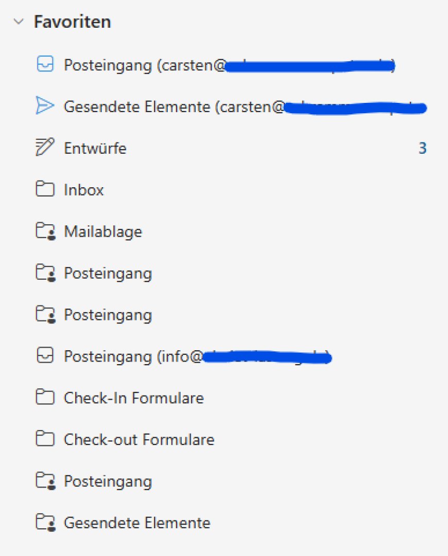448x556 pixels.
Task: Collapse the Favoriten section chevron
Action: click(x=19, y=22)
